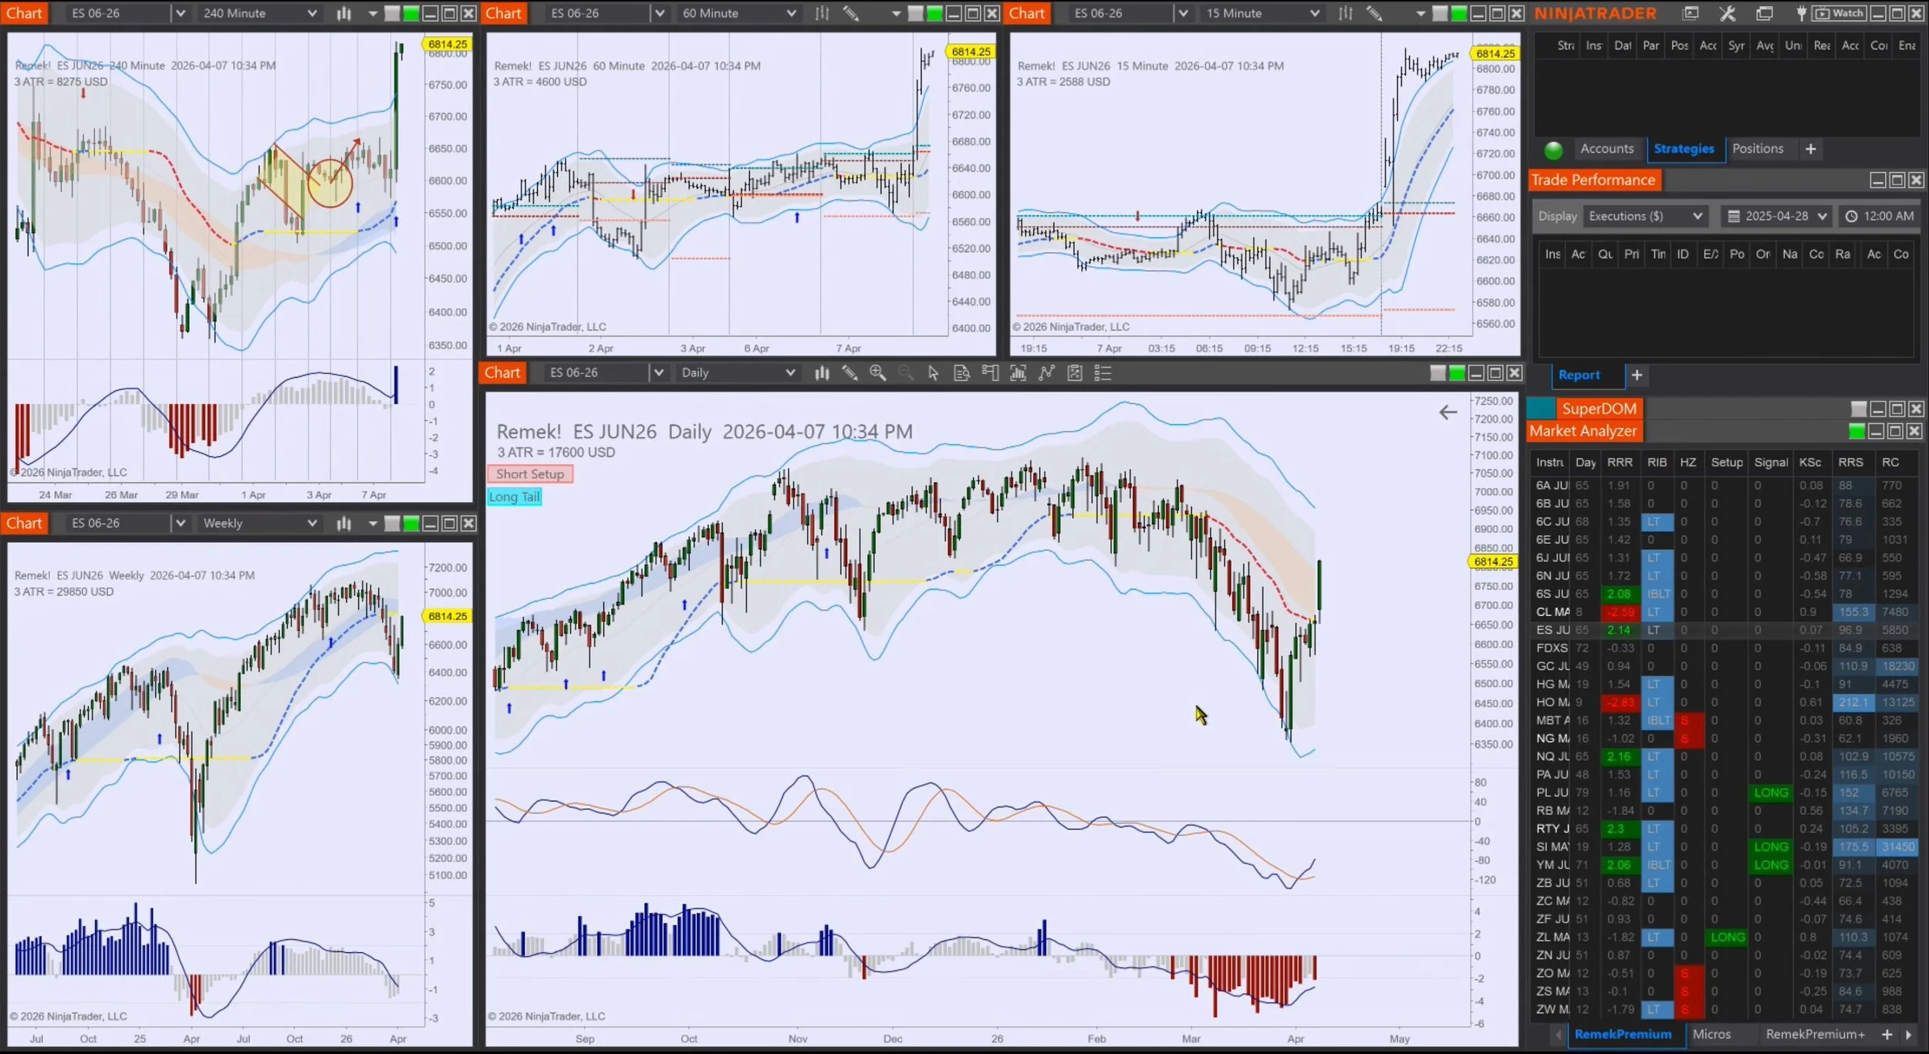Select the ES JU row in Market Analyzer
Screen dimensions: 1929x1054
tap(1552, 630)
